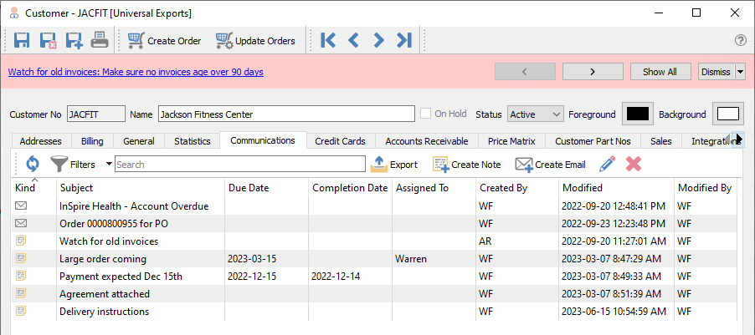This screenshot has width=755, height=335.
Task: Click the Export icon button
Action: [394, 165]
